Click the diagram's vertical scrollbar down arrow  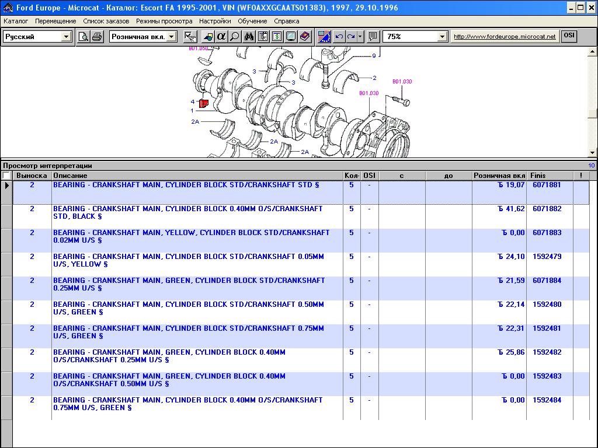click(593, 153)
